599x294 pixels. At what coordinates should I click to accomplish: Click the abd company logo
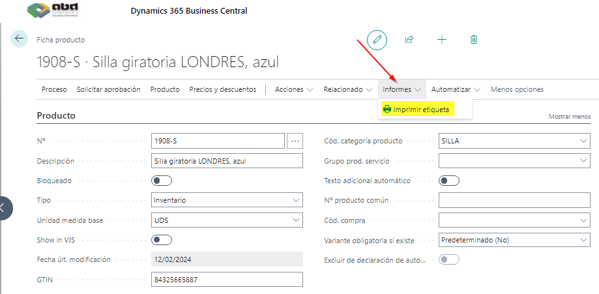point(53,10)
